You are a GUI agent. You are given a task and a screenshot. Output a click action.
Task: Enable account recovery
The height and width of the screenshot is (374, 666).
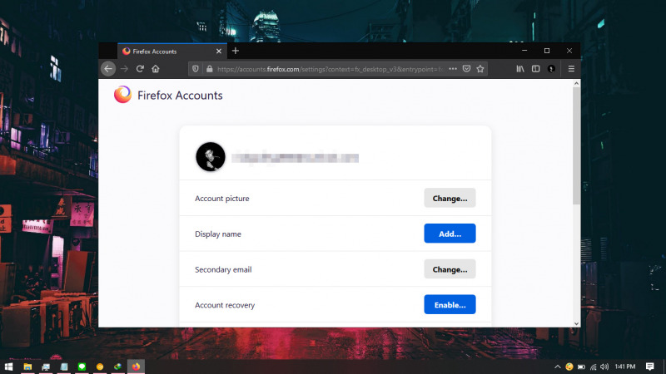click(x=450, y=305)
